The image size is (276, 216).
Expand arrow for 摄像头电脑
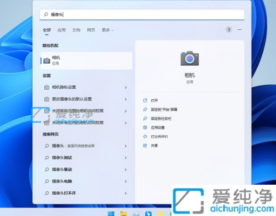tap(125, 182)
